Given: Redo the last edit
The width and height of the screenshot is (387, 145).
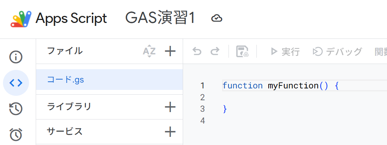Looking at the screenshot, I should (215, 51).
